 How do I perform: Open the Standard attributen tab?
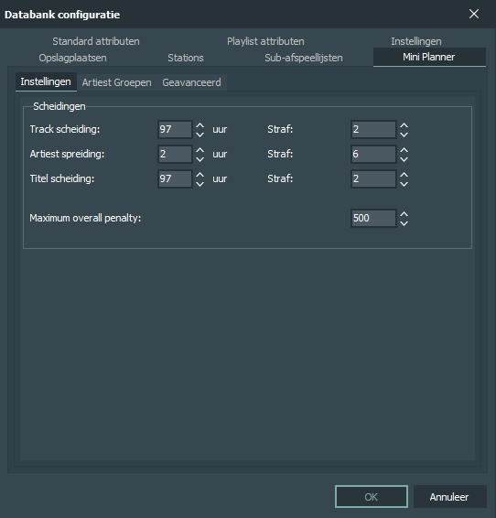96,41
